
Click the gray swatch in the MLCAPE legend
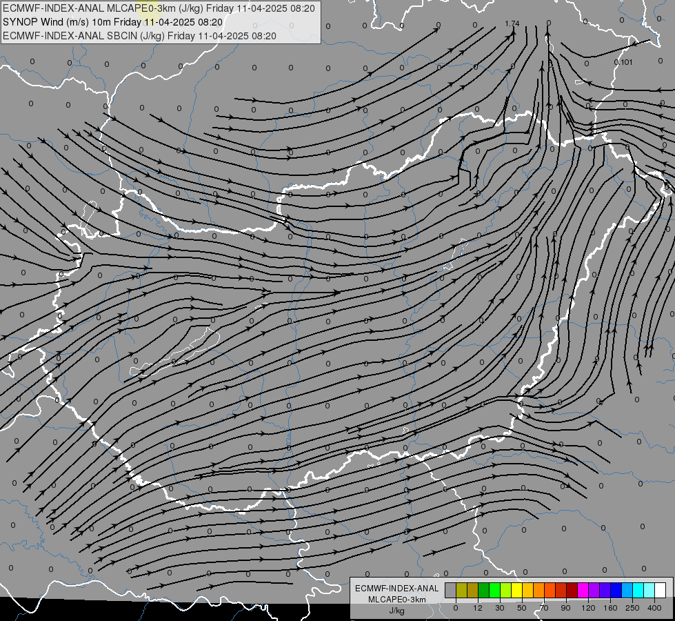[451, 590]
